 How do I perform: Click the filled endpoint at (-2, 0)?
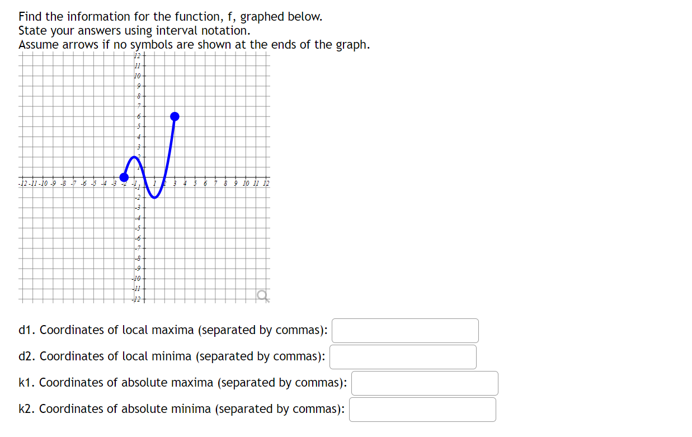[x=123, y=177]
